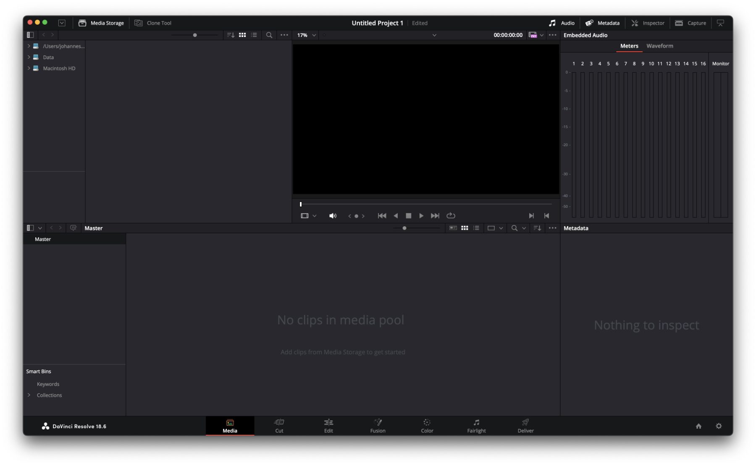Screen dimensions: 756x466
Task: Switch media pool to list view
Action: tap(476, 228)
